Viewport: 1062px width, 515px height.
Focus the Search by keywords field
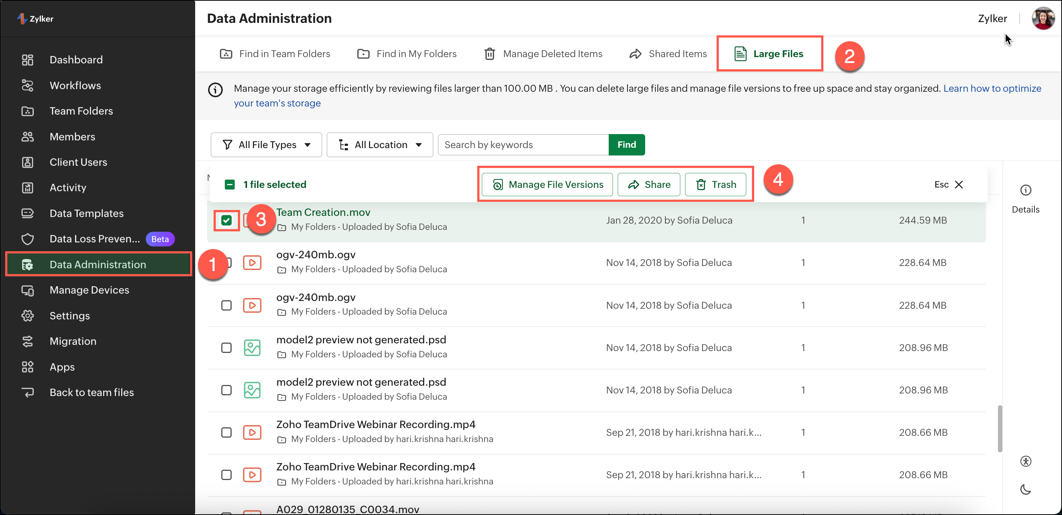[x=523, y=145]
